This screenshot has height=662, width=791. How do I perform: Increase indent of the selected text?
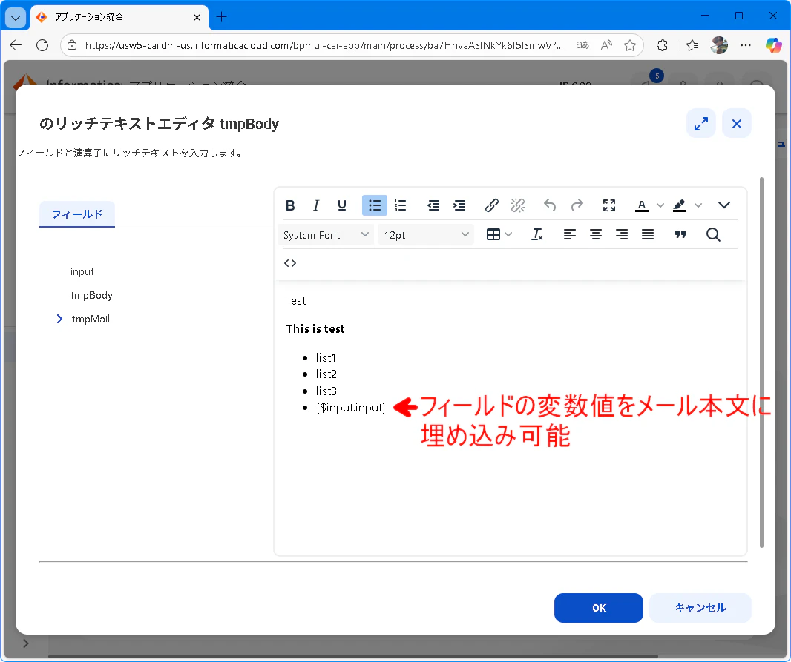(x=459, y=205)
